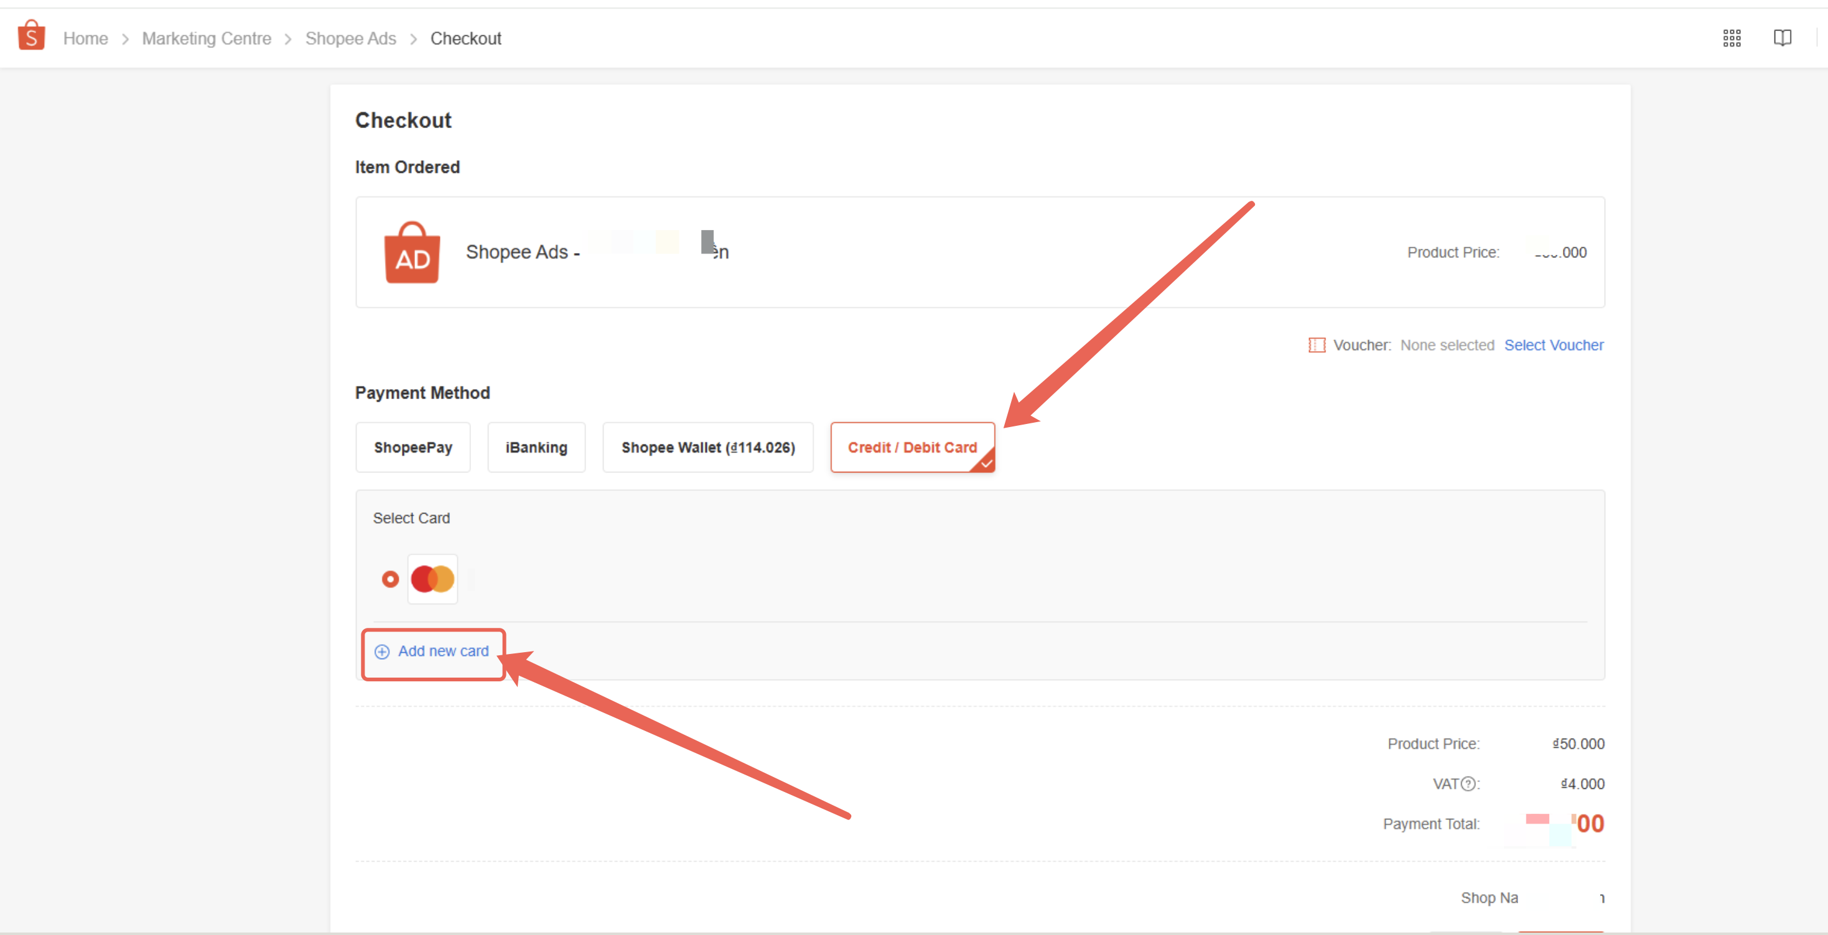Select the Mastercard card logo
Screen dimensions: 1828x935
pyautogui.click(x=432, y=579)
